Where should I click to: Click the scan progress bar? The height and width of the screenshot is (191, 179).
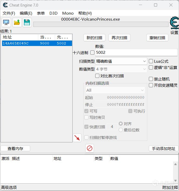click(x=101, y=24)
